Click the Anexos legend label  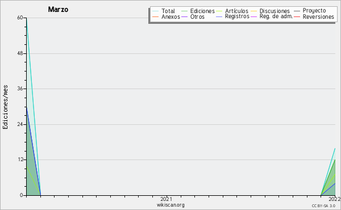tap(170, 16)
